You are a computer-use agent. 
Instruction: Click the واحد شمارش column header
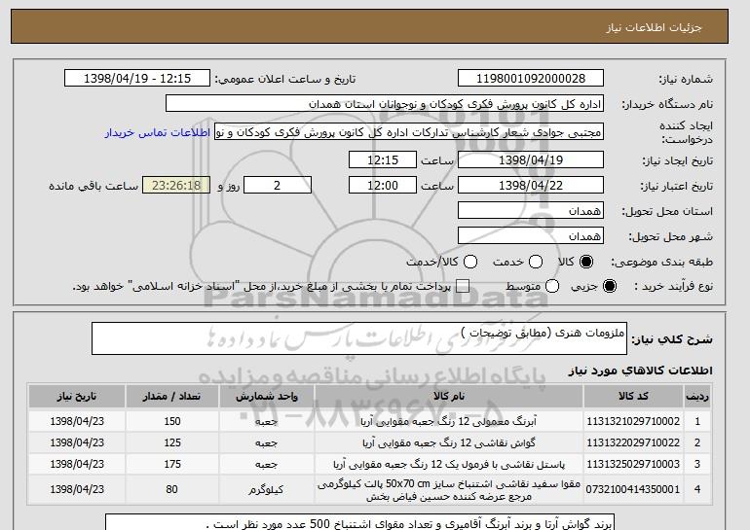point(267,397)
